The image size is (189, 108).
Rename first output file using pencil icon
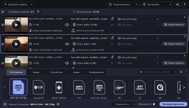point(112,19)
